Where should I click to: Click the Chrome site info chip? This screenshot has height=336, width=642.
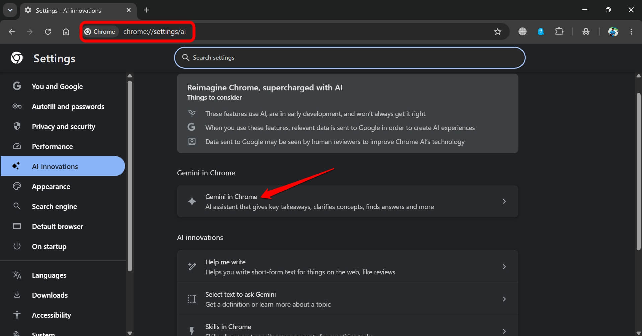click(x=100, y=32)
